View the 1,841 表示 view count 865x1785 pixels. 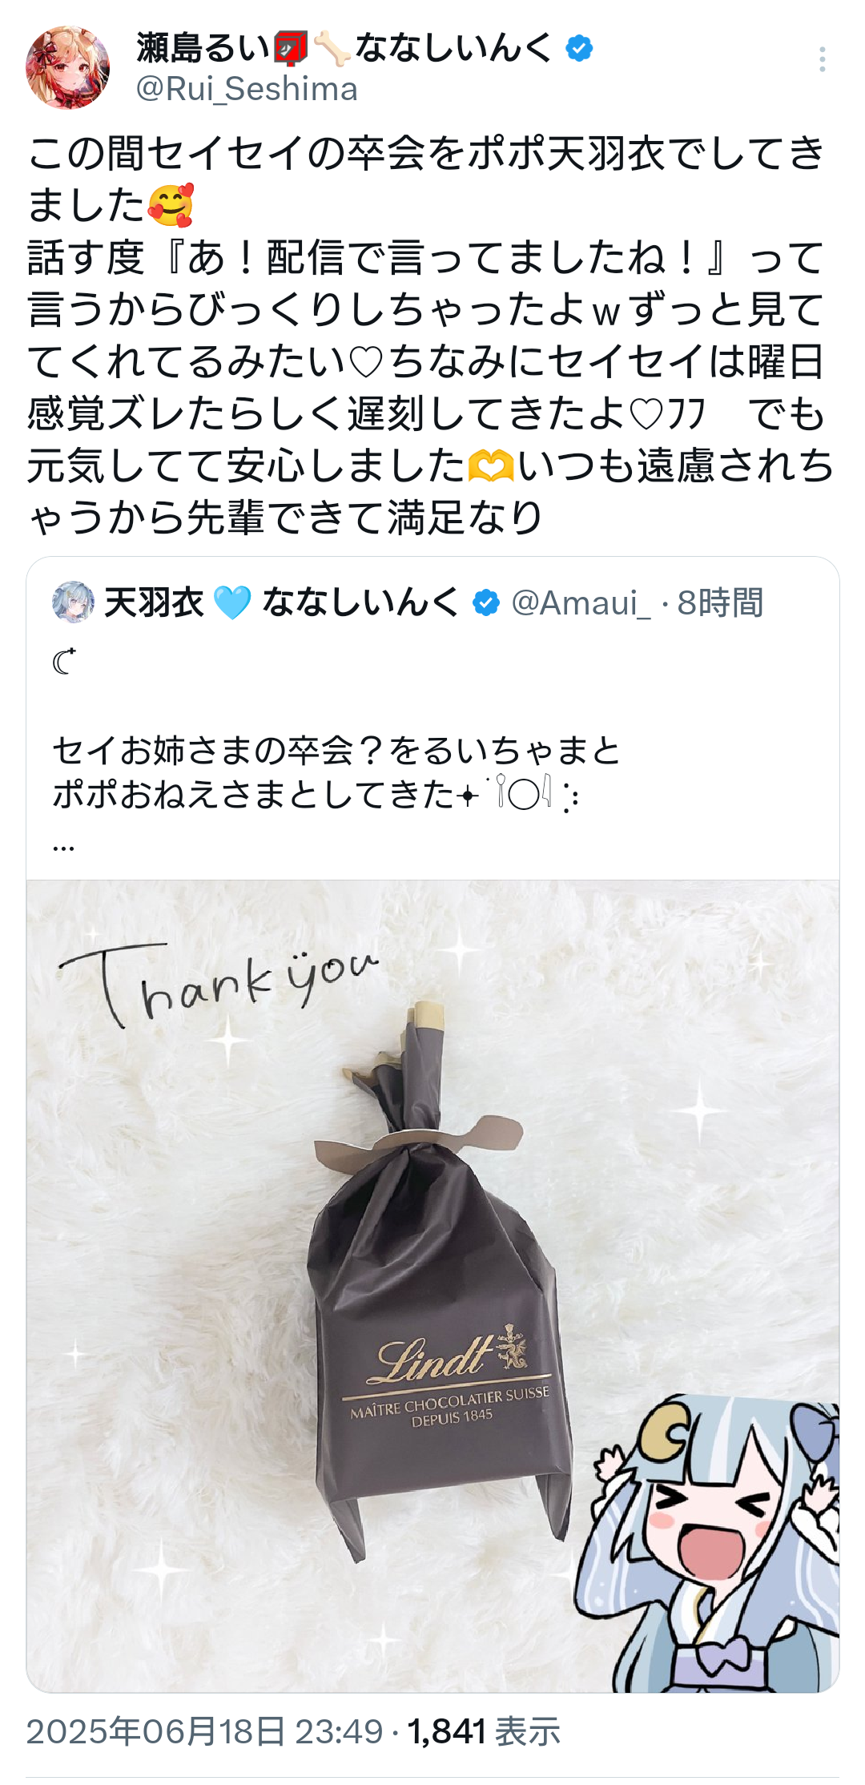click(484, 1731)
